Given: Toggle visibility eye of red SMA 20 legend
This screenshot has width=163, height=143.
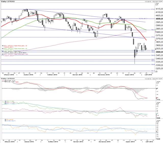Looking at the screenshot, I should [x=3, y=46].
